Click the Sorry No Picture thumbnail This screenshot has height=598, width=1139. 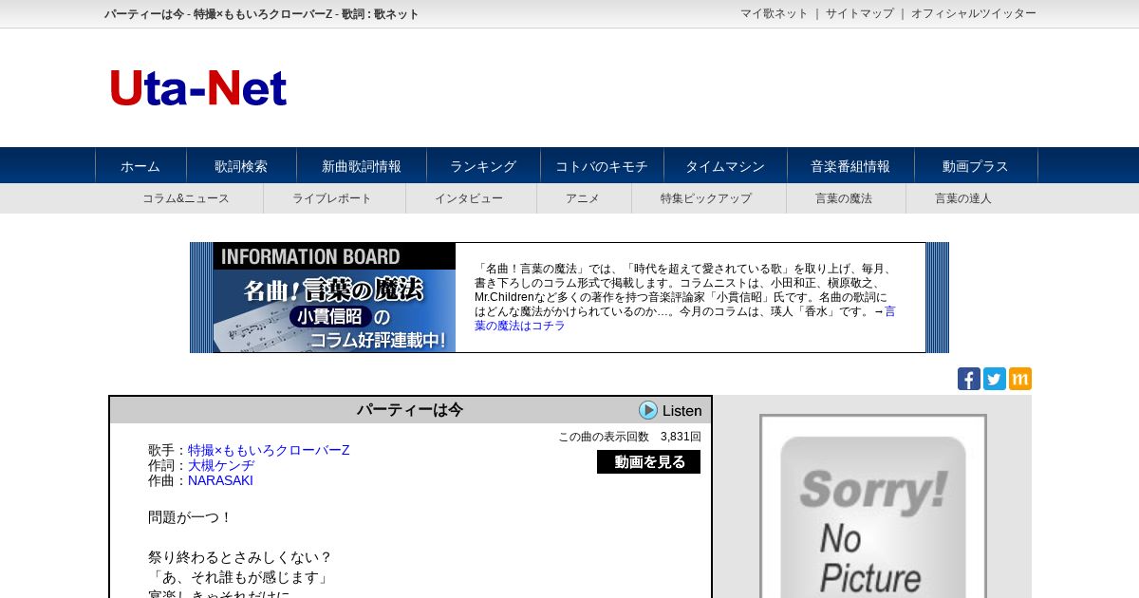pyautogui.click(x=872, y=507)
